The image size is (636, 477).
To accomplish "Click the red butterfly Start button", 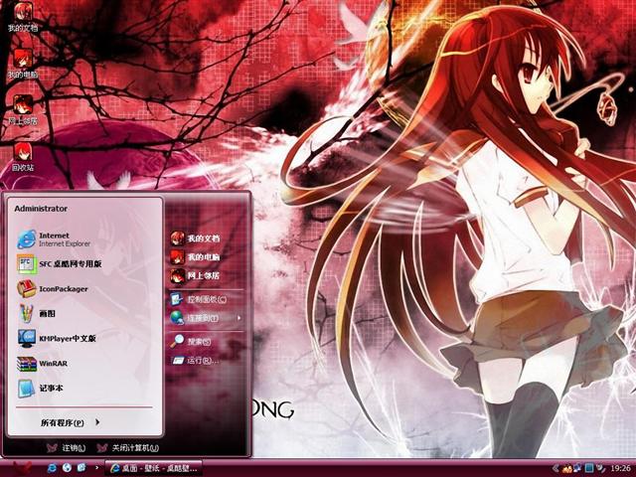I will [20, 469].
